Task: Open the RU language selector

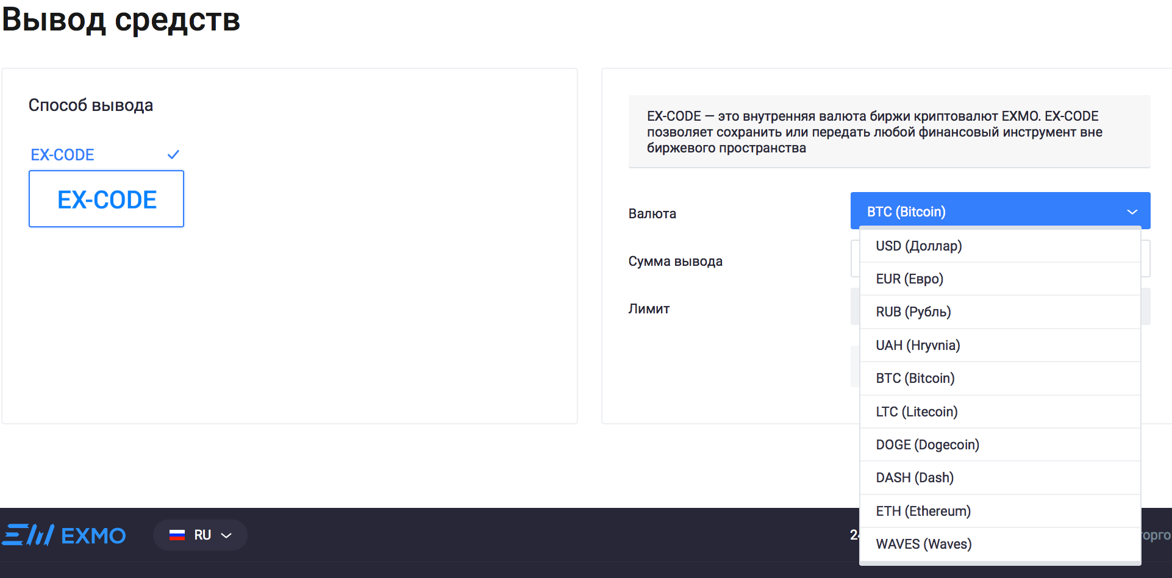Action: click(x=200, y=535)
